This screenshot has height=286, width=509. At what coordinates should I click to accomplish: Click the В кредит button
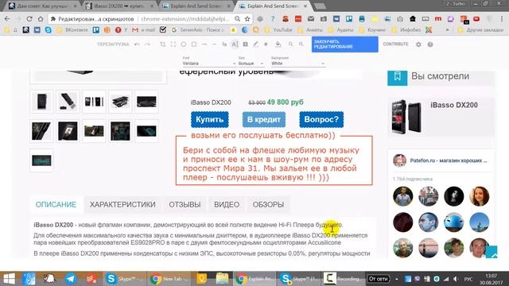pos(264,119)
